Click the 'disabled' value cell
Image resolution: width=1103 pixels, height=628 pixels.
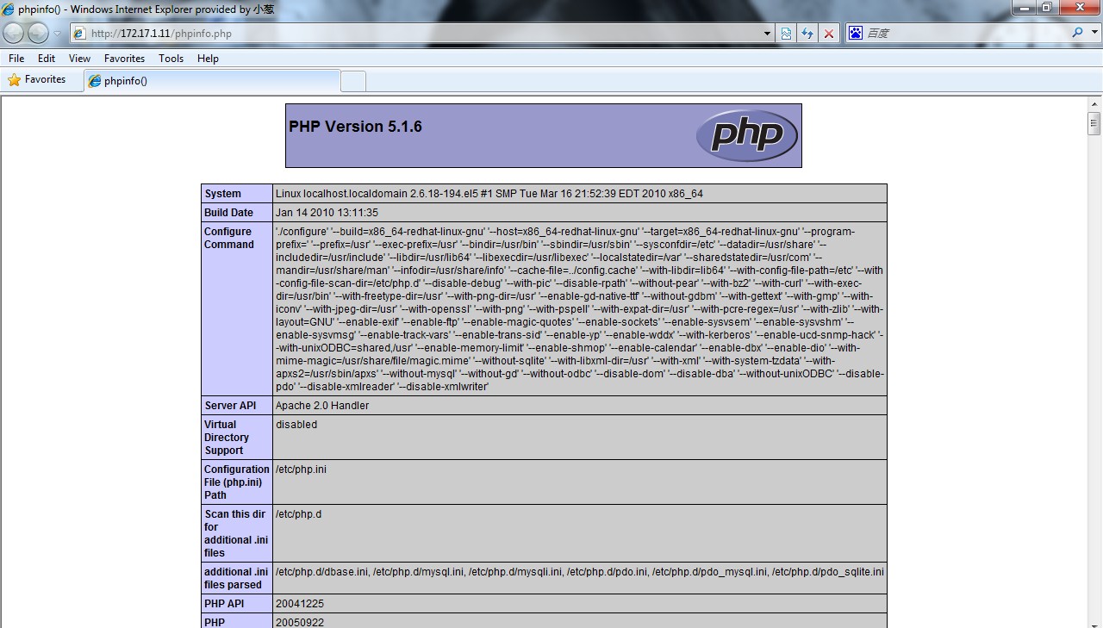[x=579, y=438]
